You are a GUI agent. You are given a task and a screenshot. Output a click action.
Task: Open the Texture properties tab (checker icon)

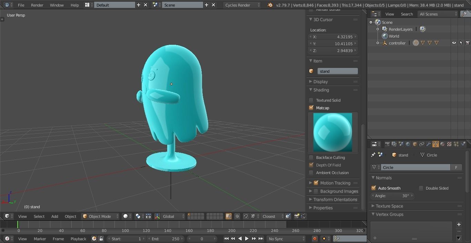449,144
